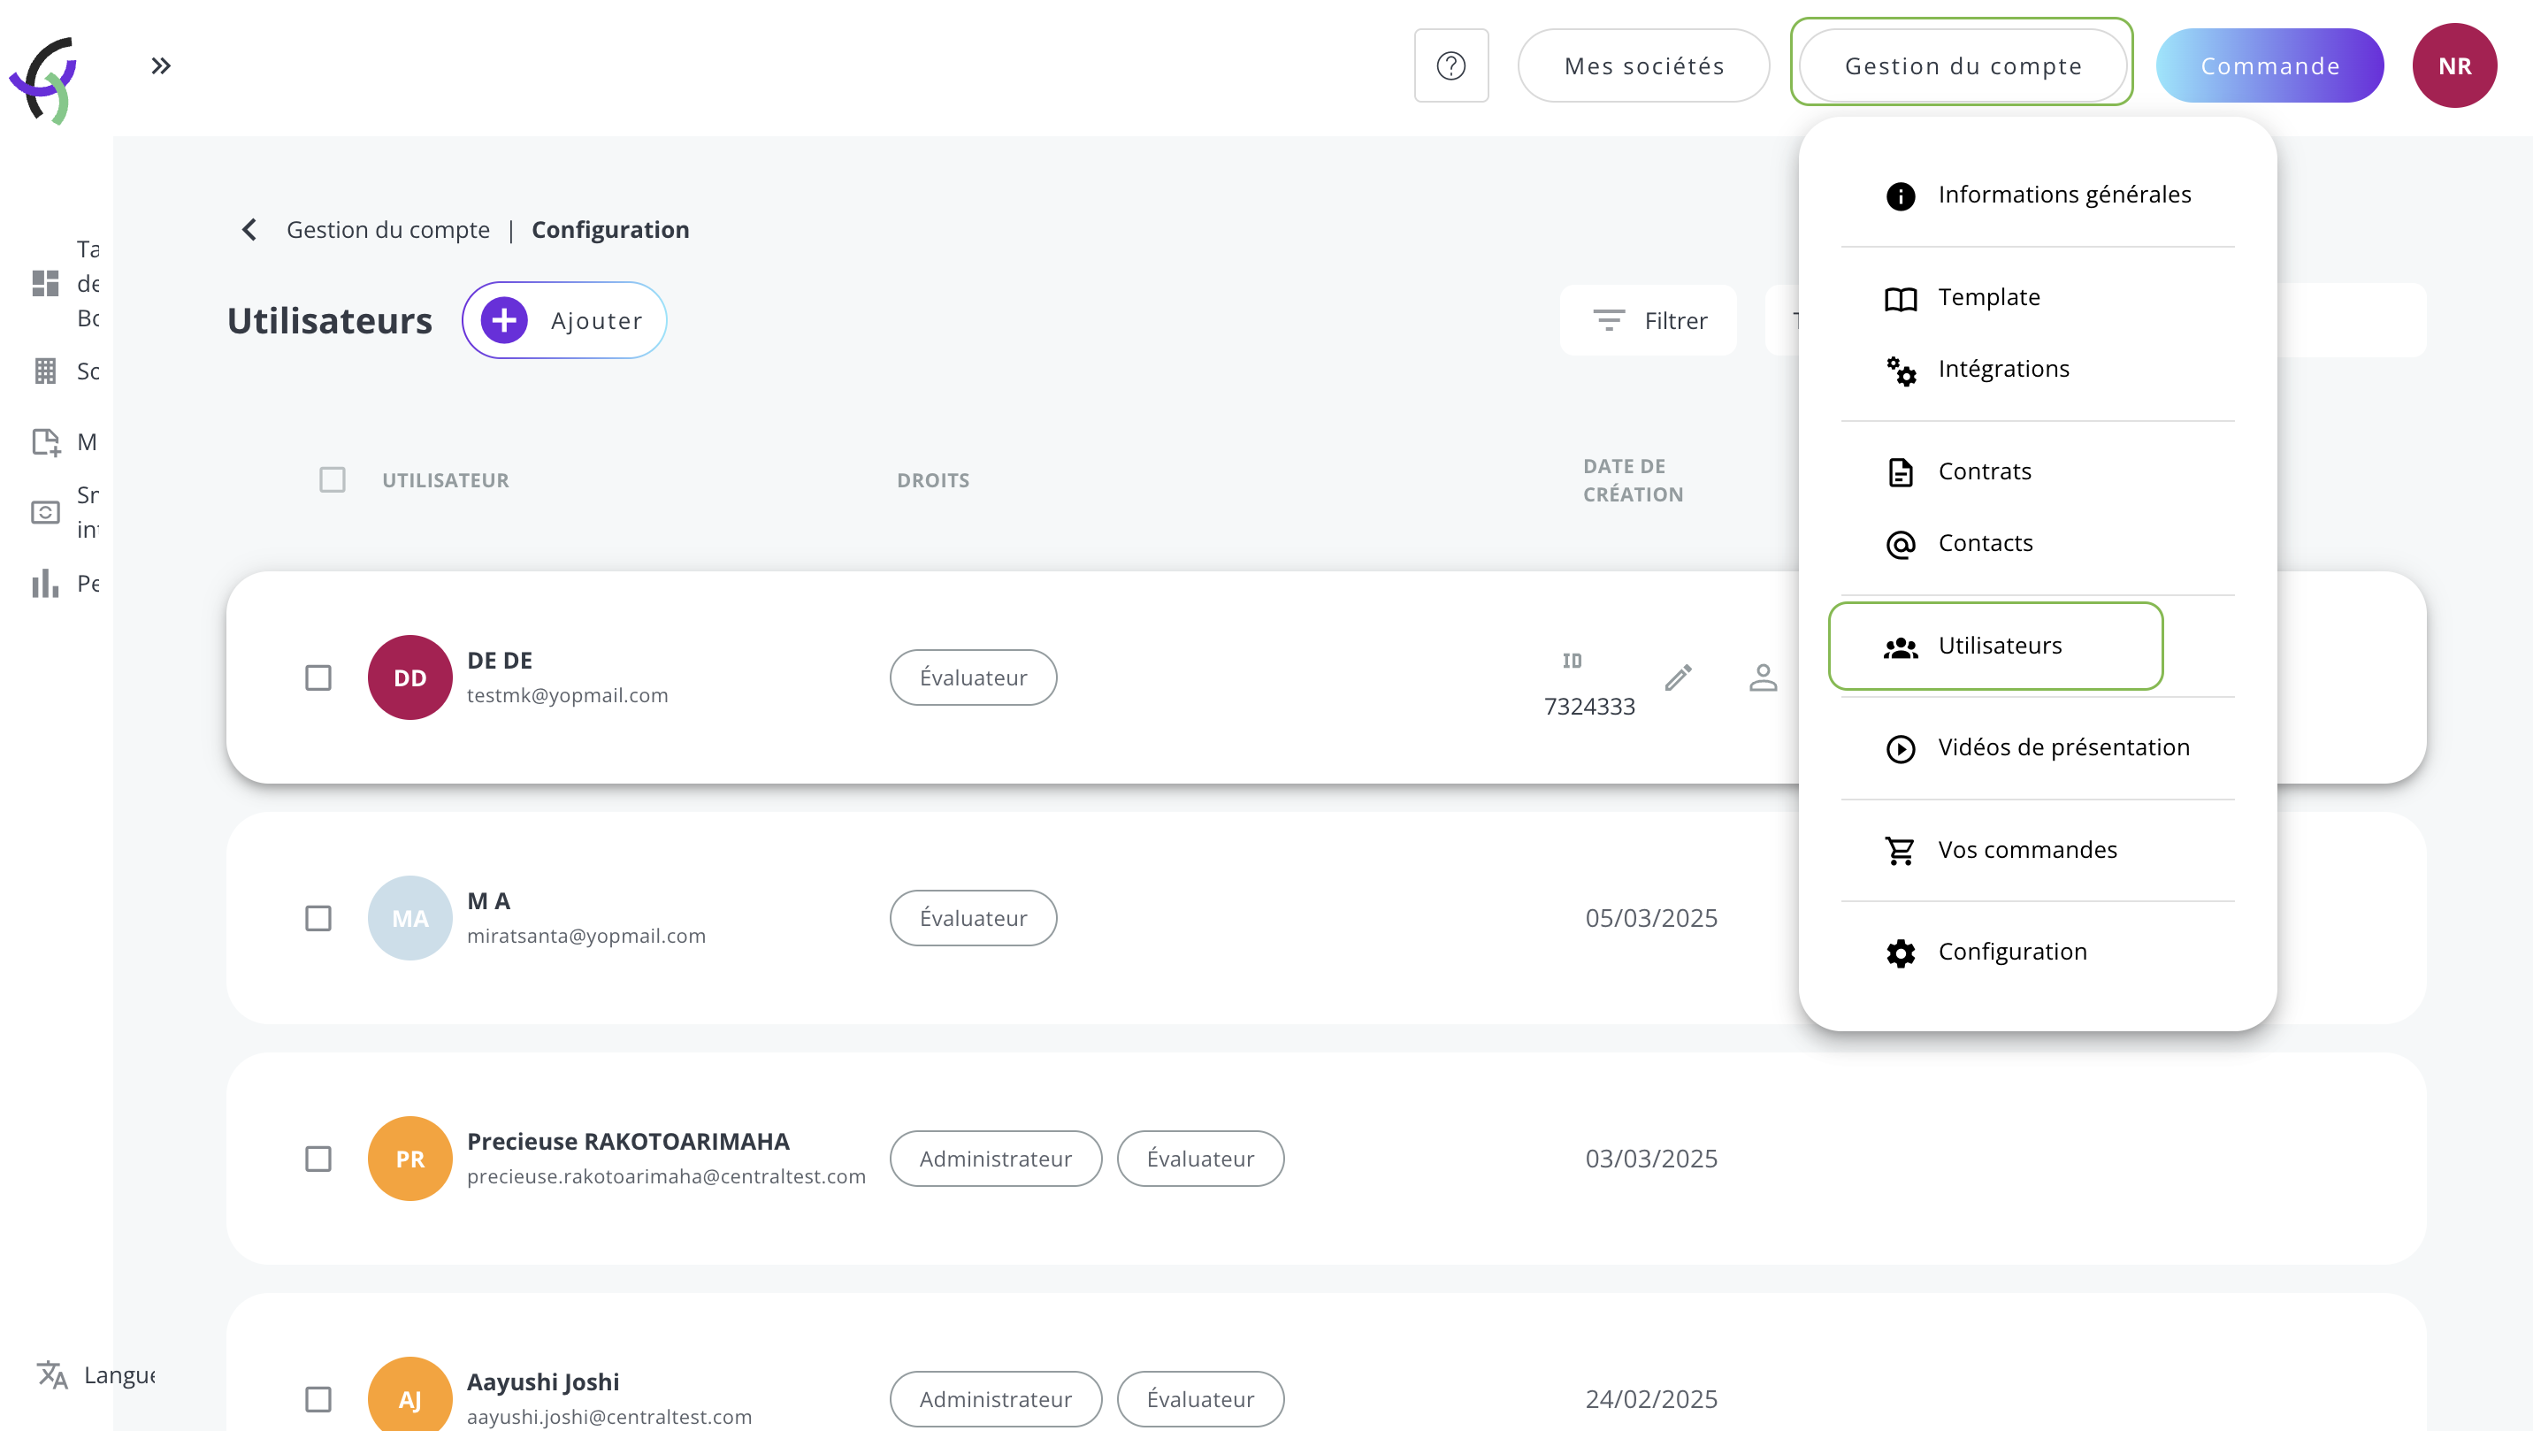Screen dimensions: 2533x1431
Task: Click the PR avatar
Action: [410, 1159]
